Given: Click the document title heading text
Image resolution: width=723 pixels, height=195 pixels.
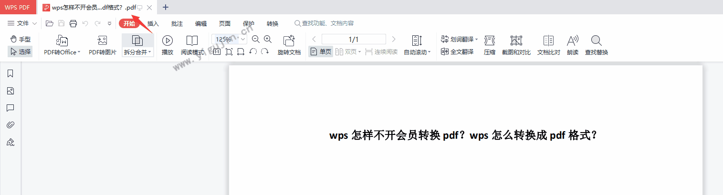Looking at the screenshot, I should pyautogui.click(x=463, y=135).
